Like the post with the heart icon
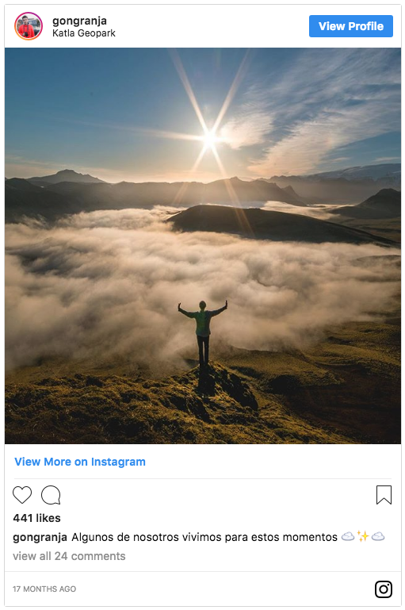This screenshot has width=405, height=610. (22, 495)
